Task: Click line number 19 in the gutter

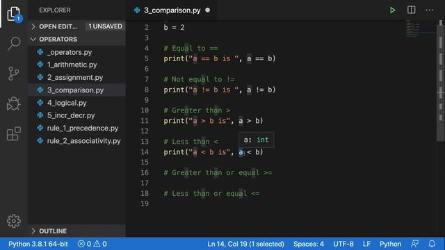Action: point(145,203)
